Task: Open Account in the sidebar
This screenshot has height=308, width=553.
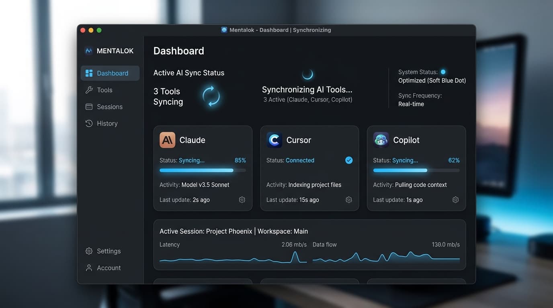Action: pyautogui.click(x=110, y=268)
